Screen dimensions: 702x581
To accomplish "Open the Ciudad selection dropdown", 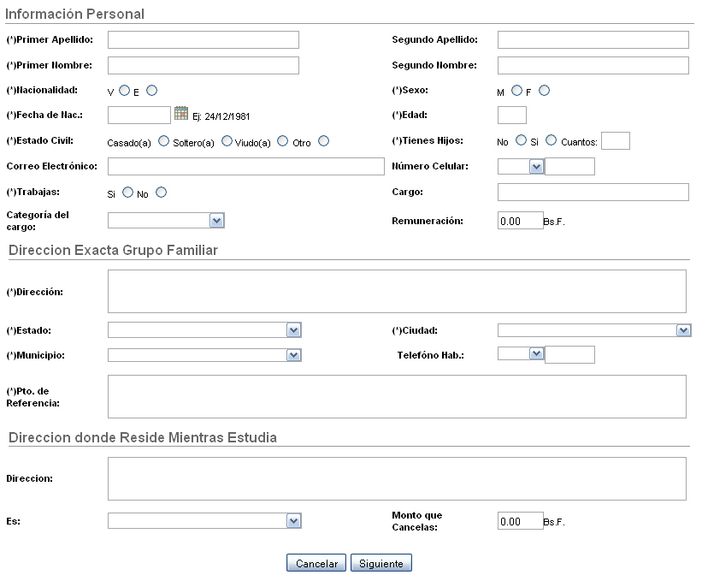I will click(x=684, y=329).
